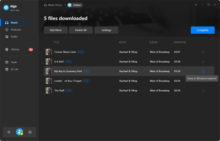
Task: Click the Tools toolbox icon
Action: (7, 62)
